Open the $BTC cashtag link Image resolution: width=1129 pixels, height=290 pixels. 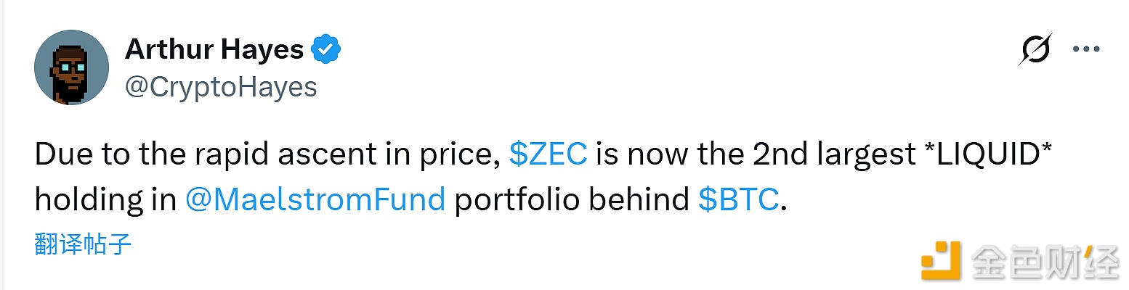(738, 199)
